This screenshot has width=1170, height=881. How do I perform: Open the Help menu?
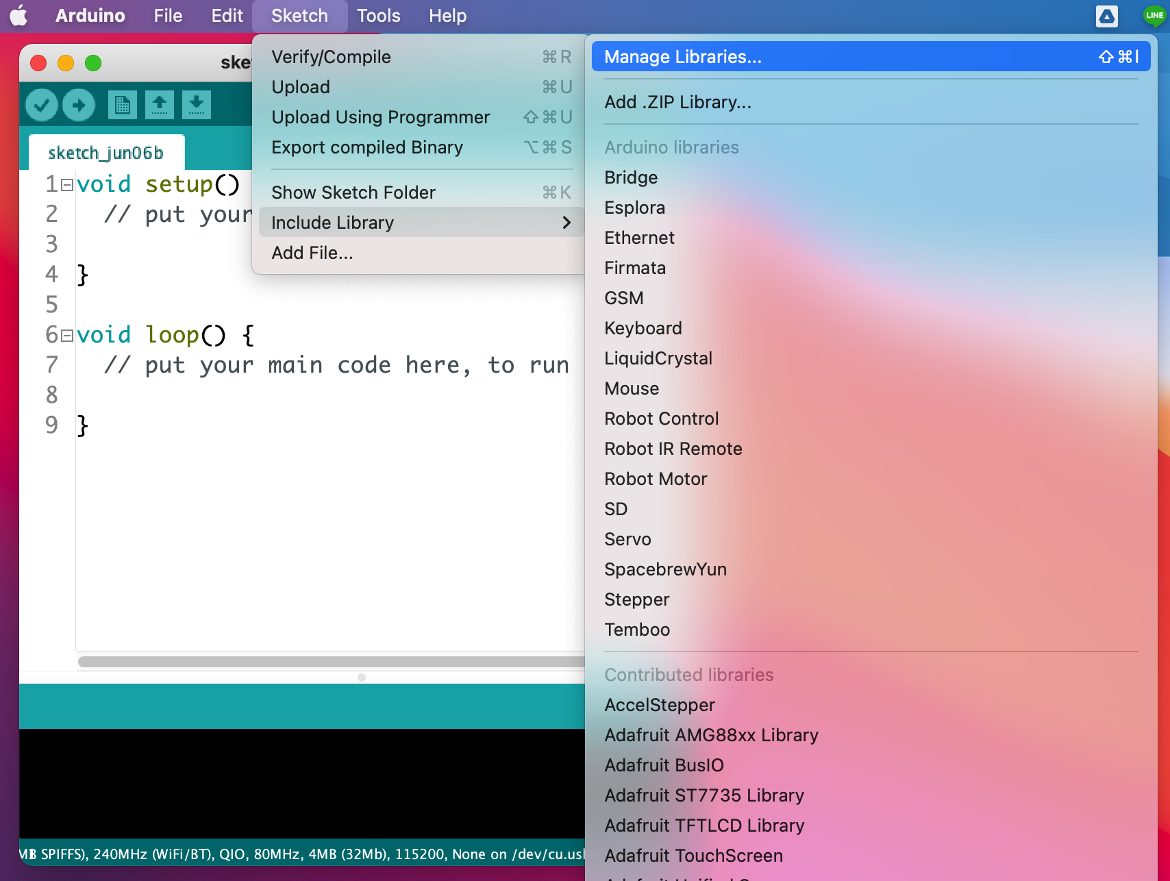click(448, 16)
